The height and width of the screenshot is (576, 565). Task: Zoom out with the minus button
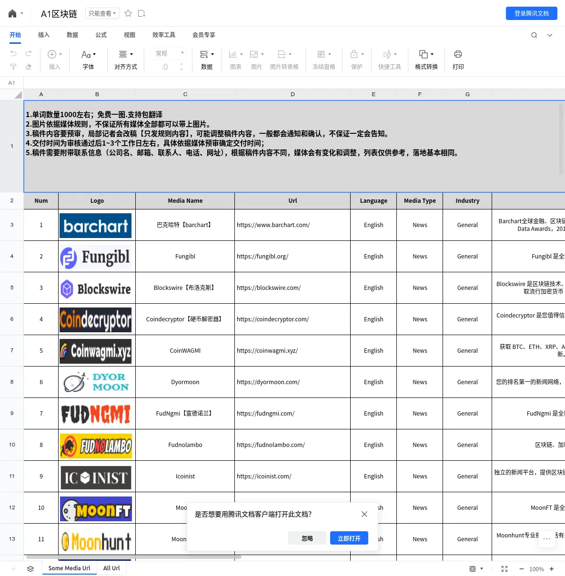coord(522,569)
